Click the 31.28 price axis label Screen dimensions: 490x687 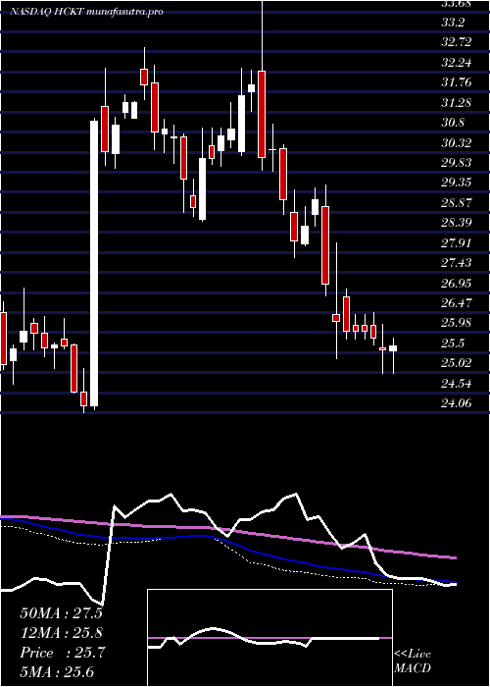click(x=457, y=102)
